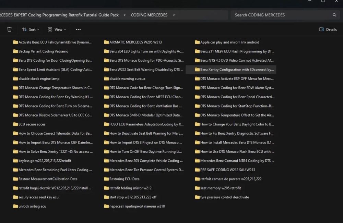343x223 pixels.
Task: Select 'How to Import Benz DTS Monaco CBF Daimler' name
Action: pos(56,143)
